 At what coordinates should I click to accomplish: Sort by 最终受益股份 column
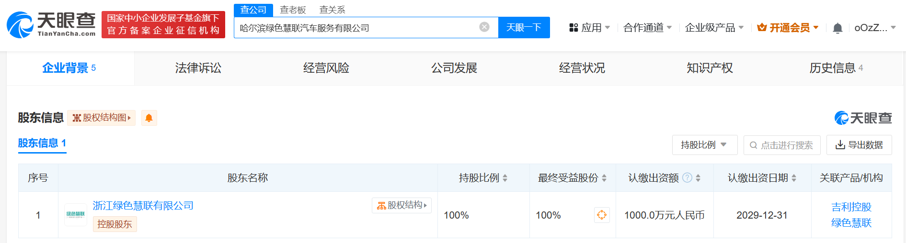[572, 178]
